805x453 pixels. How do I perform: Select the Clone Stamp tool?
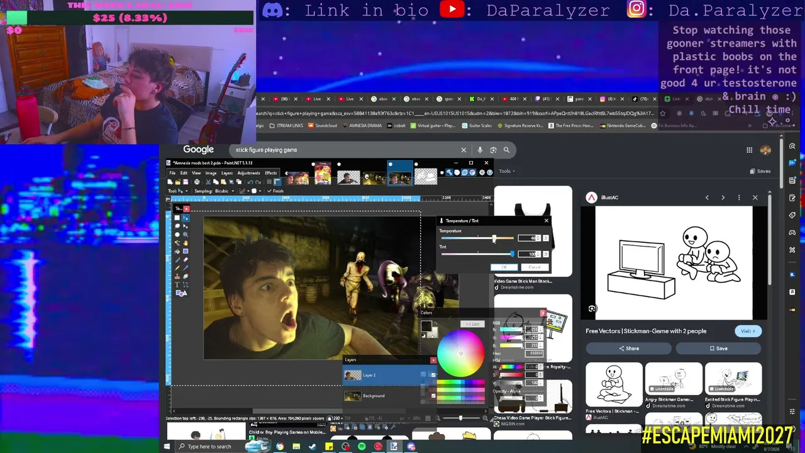click(177, 276)
